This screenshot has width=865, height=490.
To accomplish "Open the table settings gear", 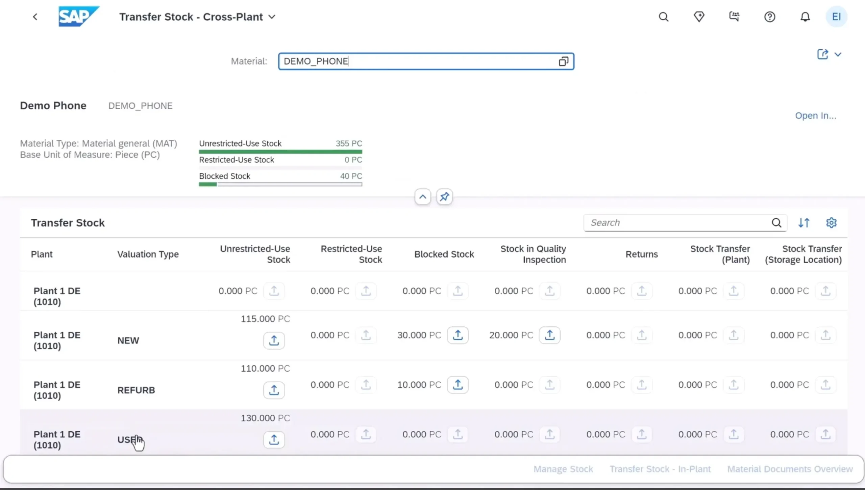I will pyautogui.click(x=831, y=223).
